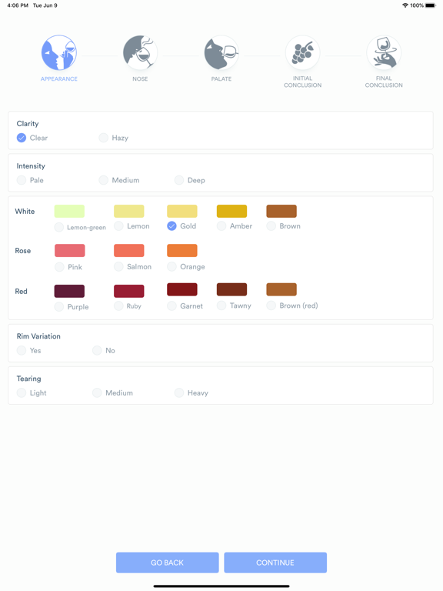Viewport: 443px width, 591px height.
Task: Jump to Initial Conclusion grapes icon
Action: 302,53
